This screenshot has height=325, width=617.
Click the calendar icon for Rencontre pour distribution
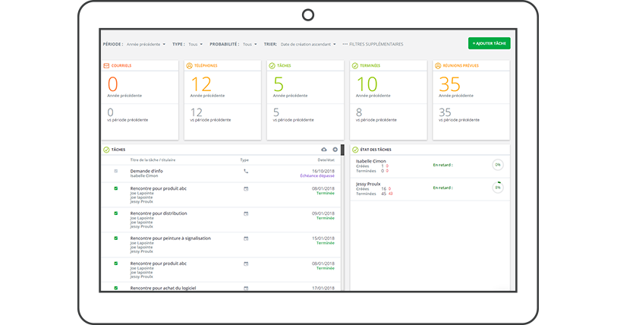tap(246, 213)
